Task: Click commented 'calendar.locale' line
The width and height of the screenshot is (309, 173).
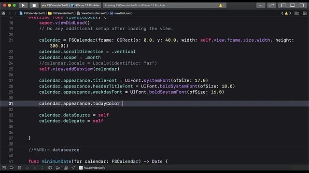Action: click(x=98, y=63)
